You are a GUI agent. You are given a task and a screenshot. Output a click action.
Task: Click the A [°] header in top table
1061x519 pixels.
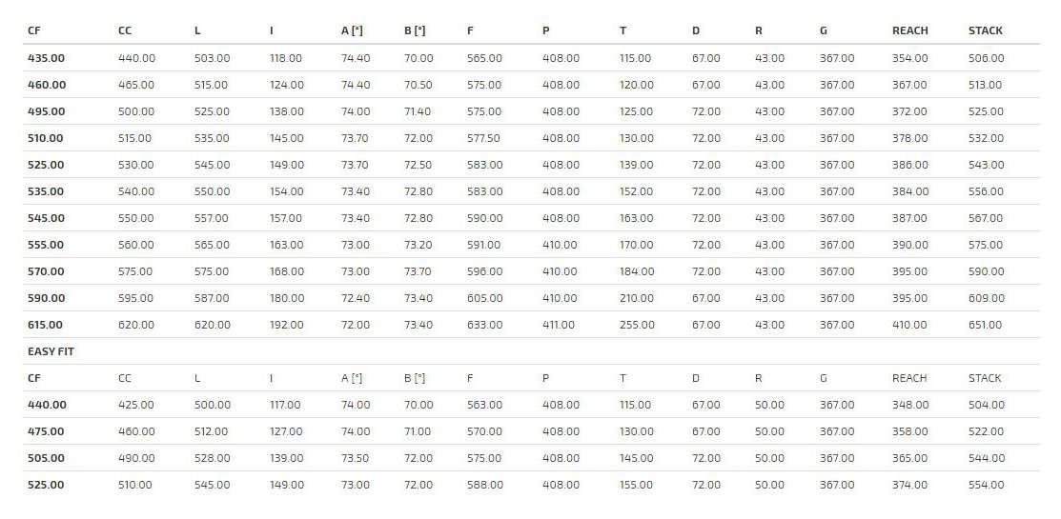(352, 30)
